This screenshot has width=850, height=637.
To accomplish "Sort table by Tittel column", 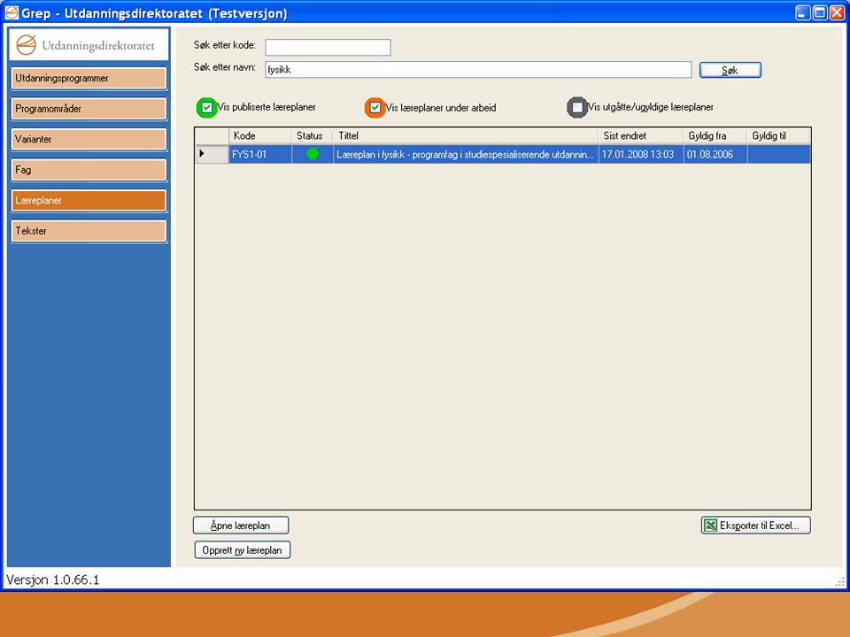I will (x=466, y=136).
